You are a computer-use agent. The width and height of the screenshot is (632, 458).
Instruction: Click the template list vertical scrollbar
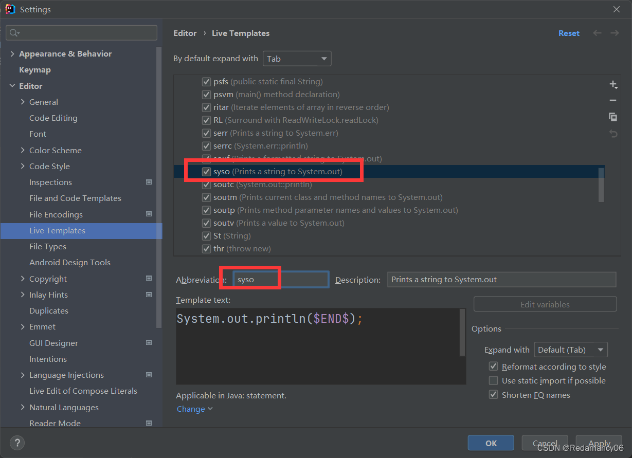click(601, 185)
